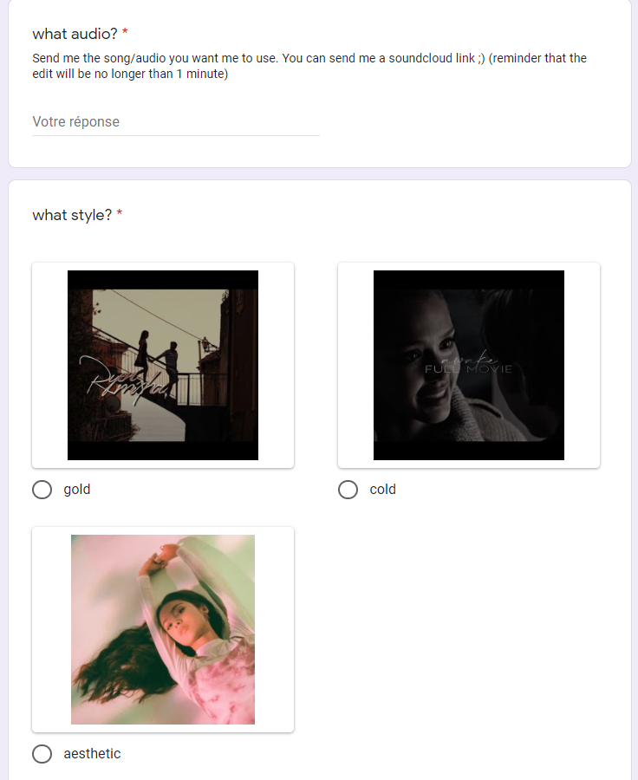Click the cold option label text
Viewport: 638px width, 780px height.
tap(382, 490)
